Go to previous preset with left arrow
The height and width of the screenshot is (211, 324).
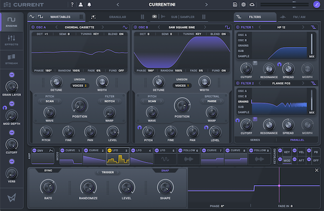click(x=118, y=4)
